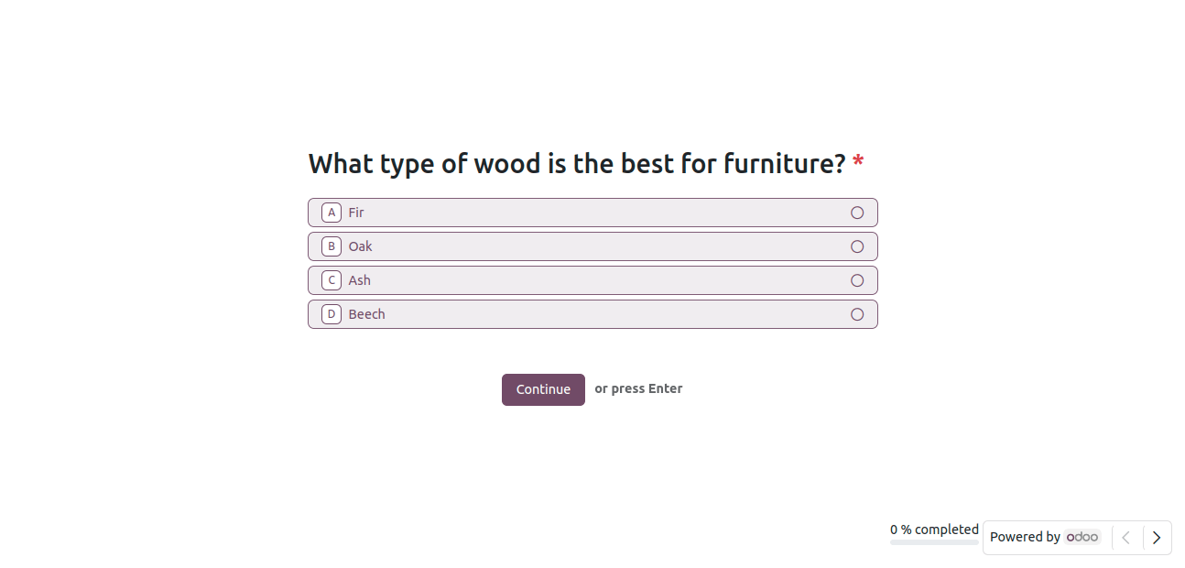Choose the Oak answer row

[x=592, y=246]
